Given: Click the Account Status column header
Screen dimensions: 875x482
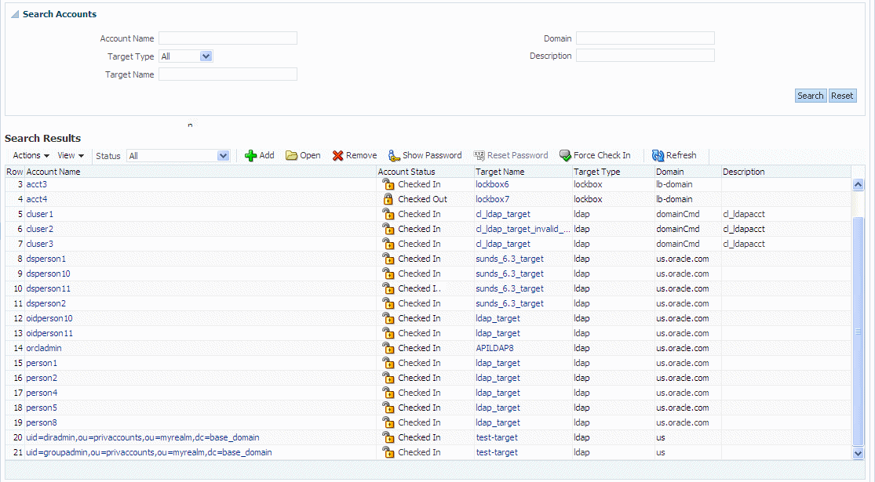Looking at the screenshot, I should pyautogui.click(x=407, y=172).
